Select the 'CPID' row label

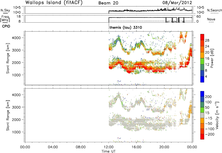point(6,26)
